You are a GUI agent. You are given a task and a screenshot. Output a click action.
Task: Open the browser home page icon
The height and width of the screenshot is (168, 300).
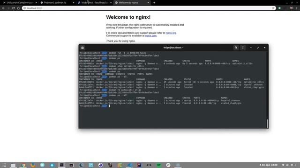click(x=18, y=8)
